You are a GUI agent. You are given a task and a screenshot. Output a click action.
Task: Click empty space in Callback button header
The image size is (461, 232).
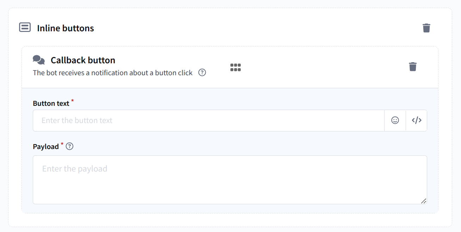coord(317,67)
